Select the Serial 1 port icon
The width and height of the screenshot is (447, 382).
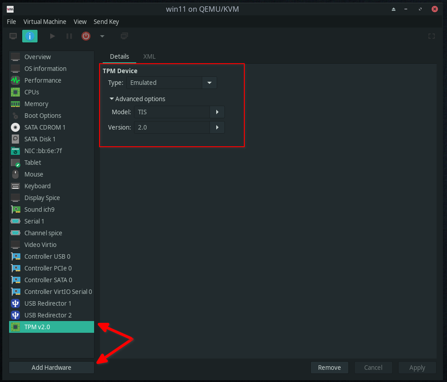15,221
